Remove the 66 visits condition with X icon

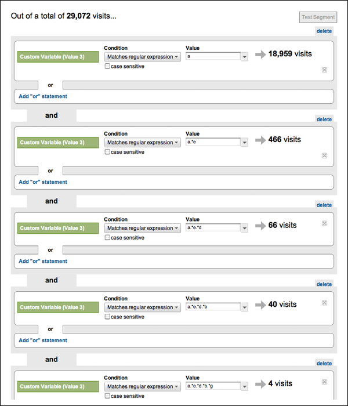(324, 223)
